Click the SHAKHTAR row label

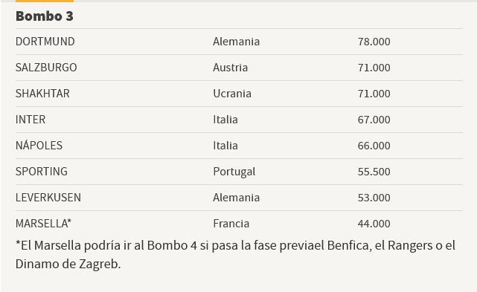pos(42,94)
